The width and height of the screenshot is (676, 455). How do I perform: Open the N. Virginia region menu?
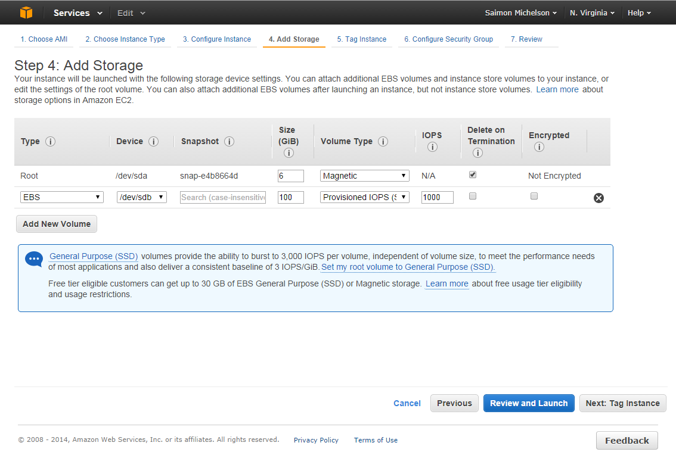click(x=592, y=13)
